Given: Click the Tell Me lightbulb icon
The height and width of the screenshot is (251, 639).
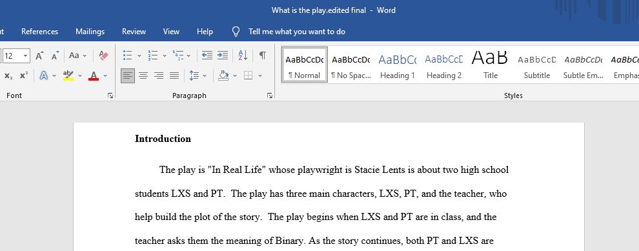Looking at the screenshot, I should [236, 32].
